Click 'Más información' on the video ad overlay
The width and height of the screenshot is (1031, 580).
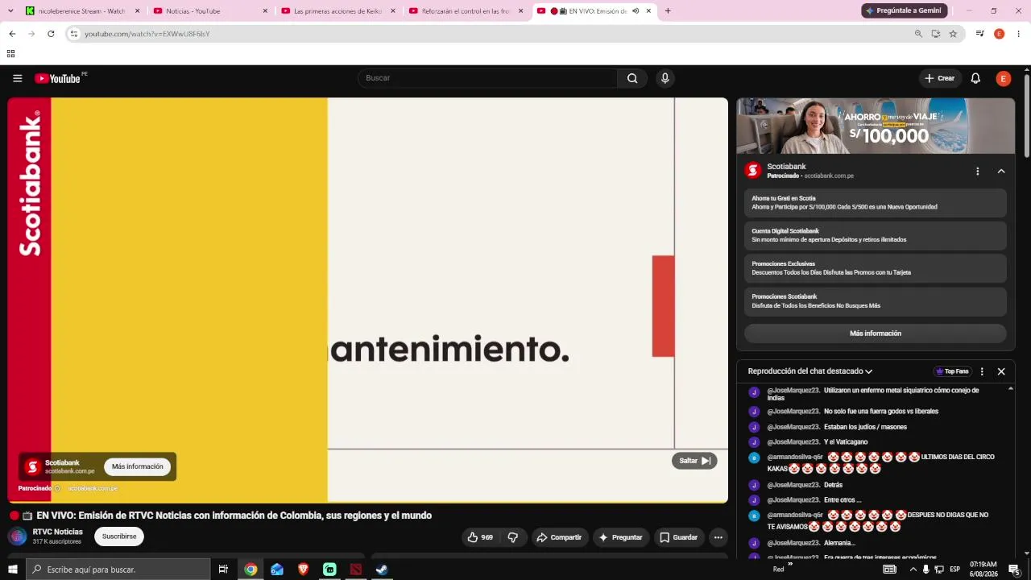tap(137, 466)
